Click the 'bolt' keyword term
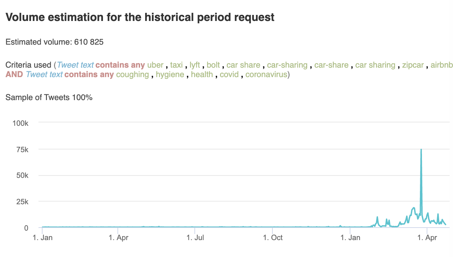 click(213, 65)
